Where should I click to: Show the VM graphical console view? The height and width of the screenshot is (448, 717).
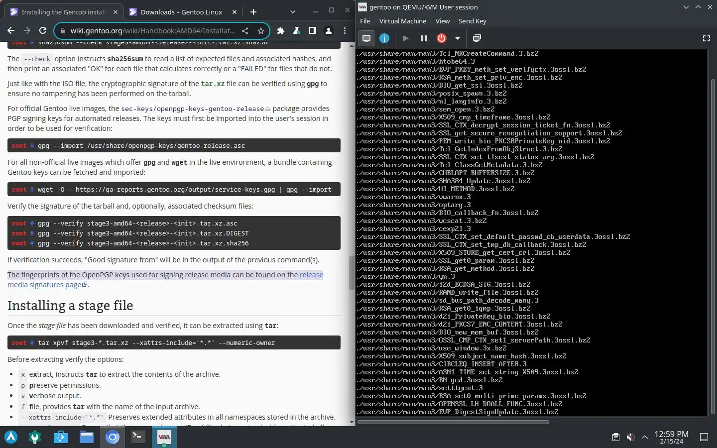(x=366, y=38)
